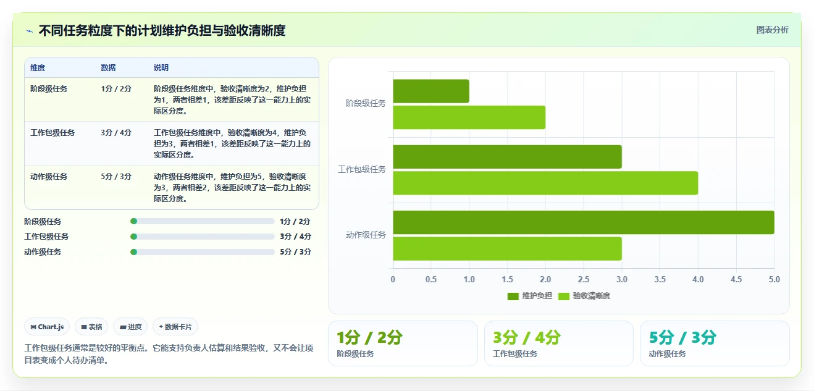The height and width of the screenshot is (391, 814).
Task: Toggle 验收清晰度 legend entry
Action: (x=584, y=296)
